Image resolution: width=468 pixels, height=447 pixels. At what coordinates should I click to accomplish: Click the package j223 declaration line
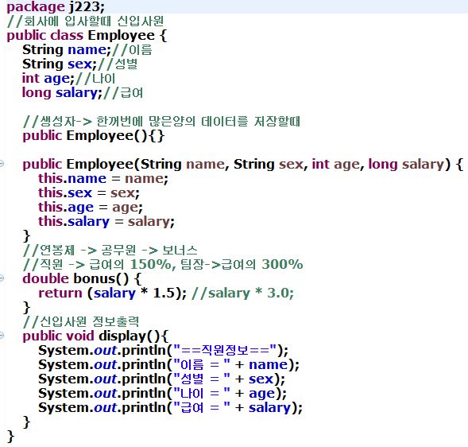click(x=56, y=7)
